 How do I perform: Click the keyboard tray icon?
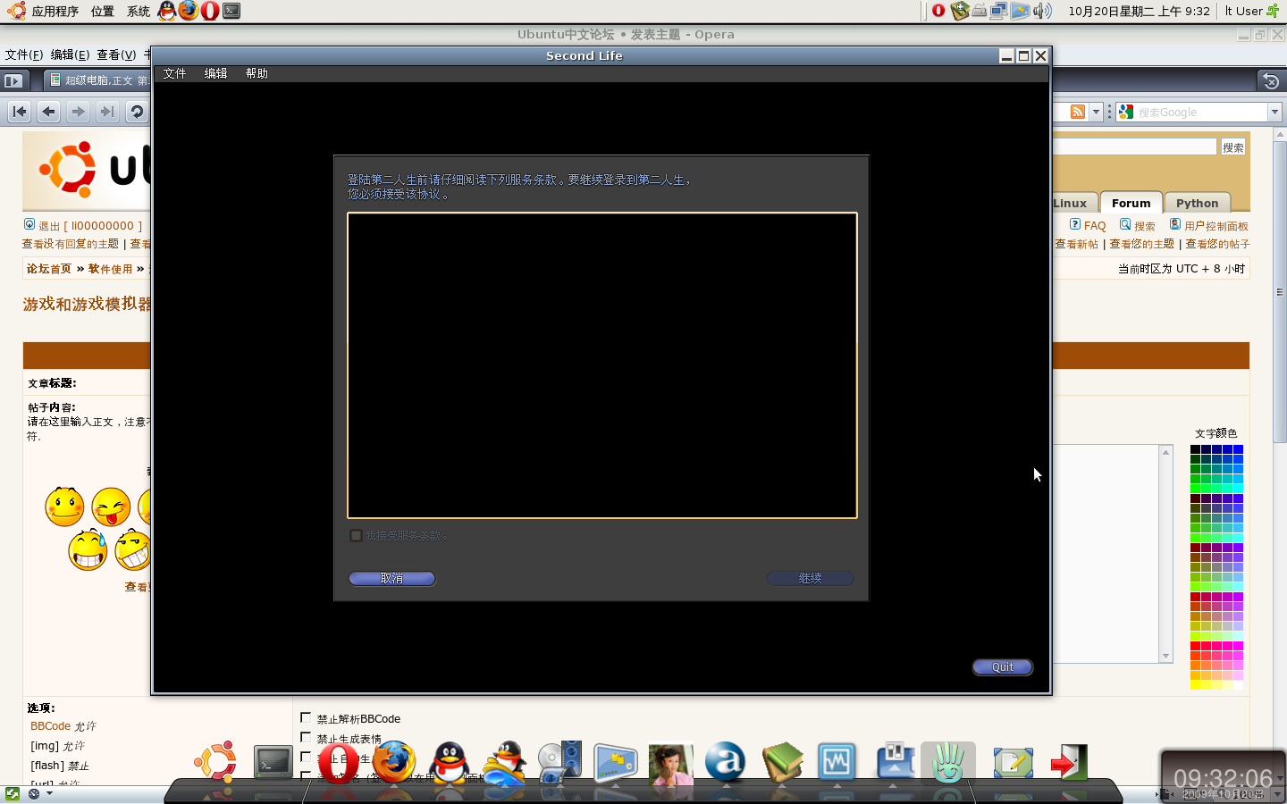(980, 11)
